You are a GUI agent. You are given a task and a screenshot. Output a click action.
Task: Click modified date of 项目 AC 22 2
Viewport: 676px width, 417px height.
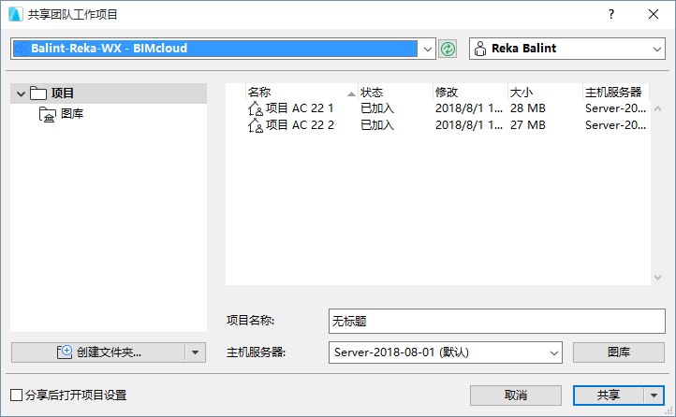[x=469, y=125]
